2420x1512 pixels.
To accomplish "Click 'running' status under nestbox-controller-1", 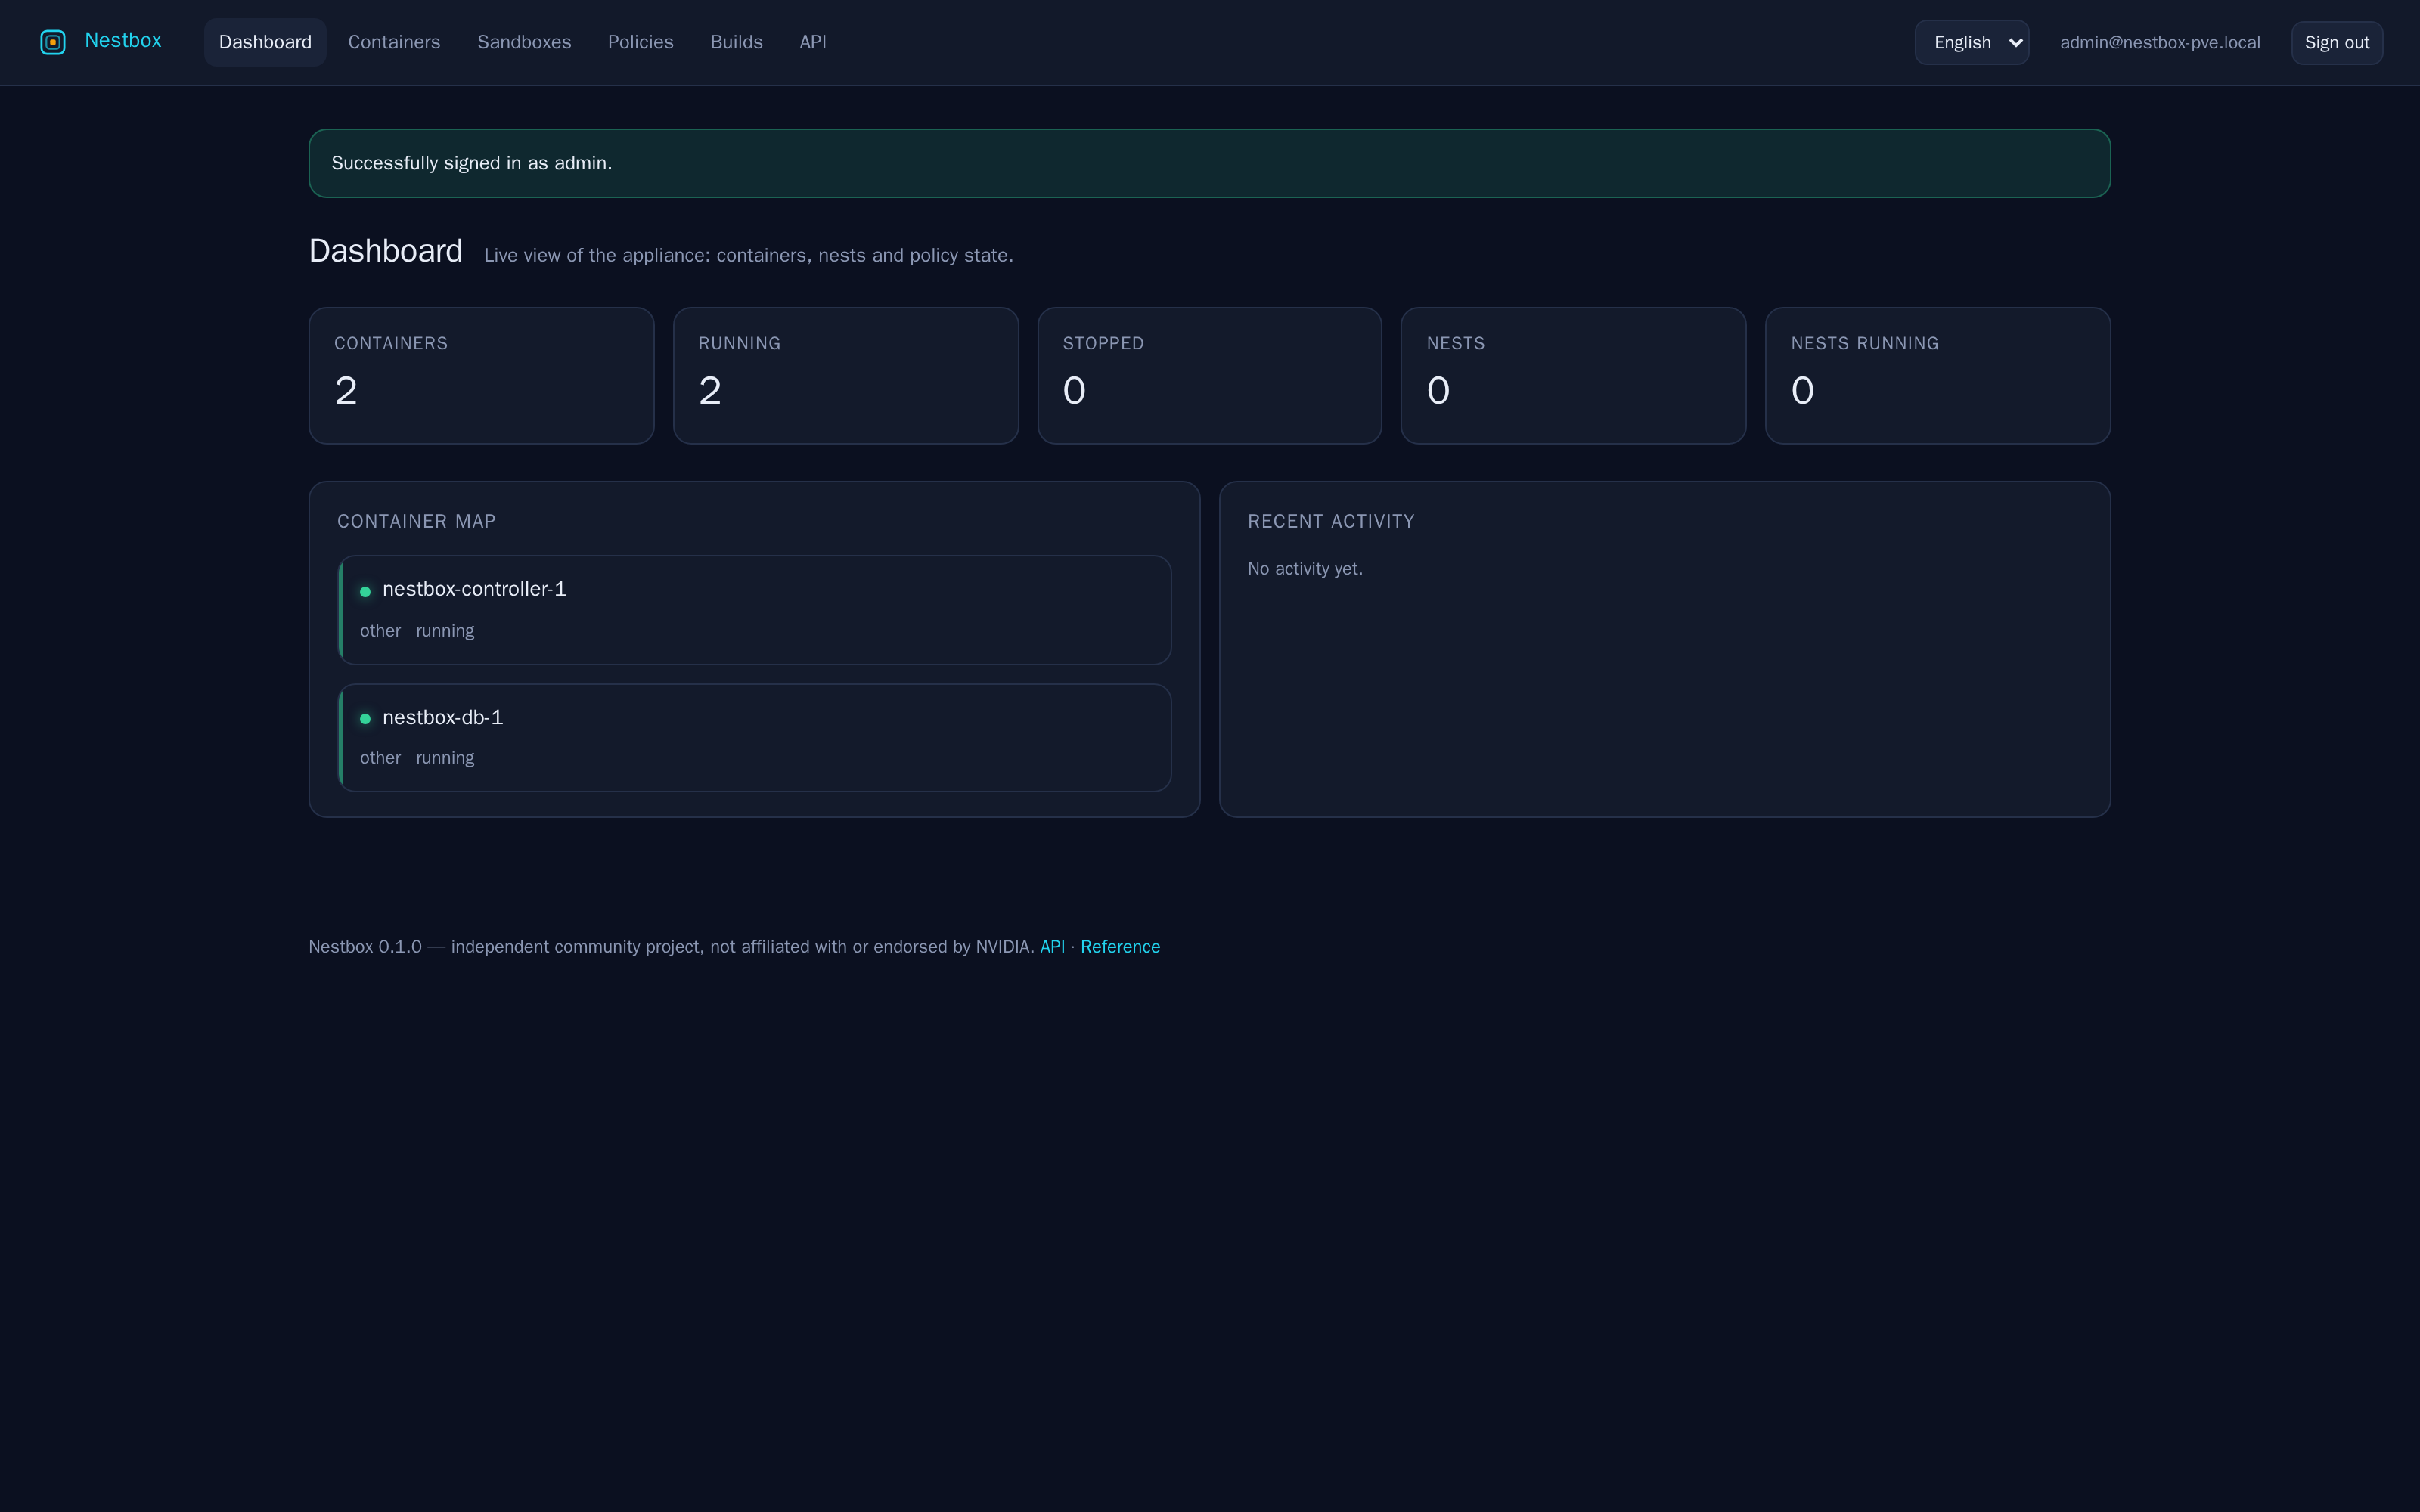I will coord(445,631).
